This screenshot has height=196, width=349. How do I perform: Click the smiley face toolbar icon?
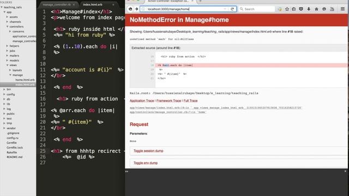click(324, 9)
